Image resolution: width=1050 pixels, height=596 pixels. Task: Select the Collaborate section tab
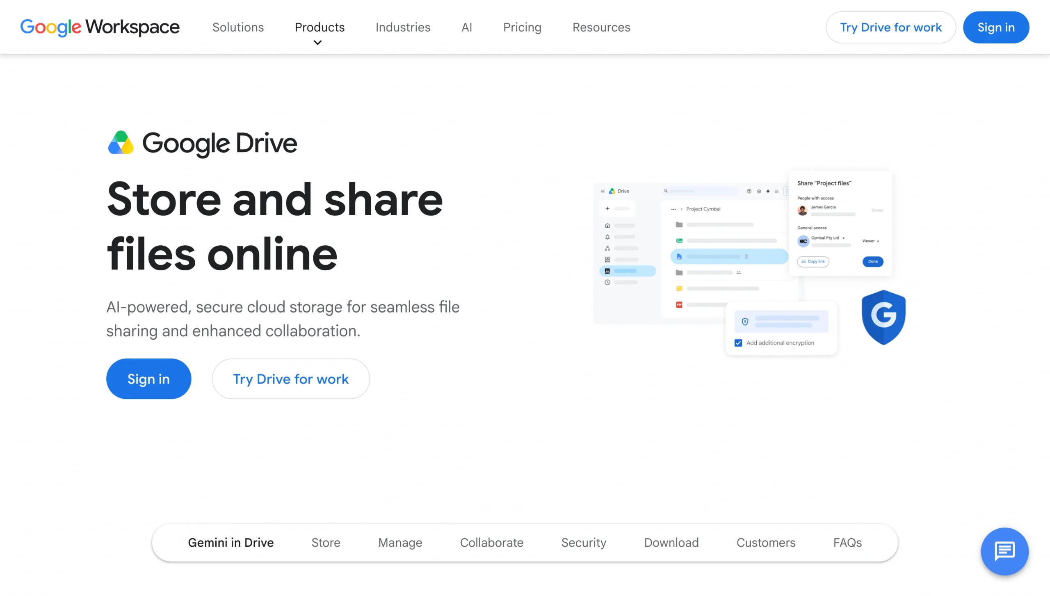pyautogui.click(x=491, y=542)
